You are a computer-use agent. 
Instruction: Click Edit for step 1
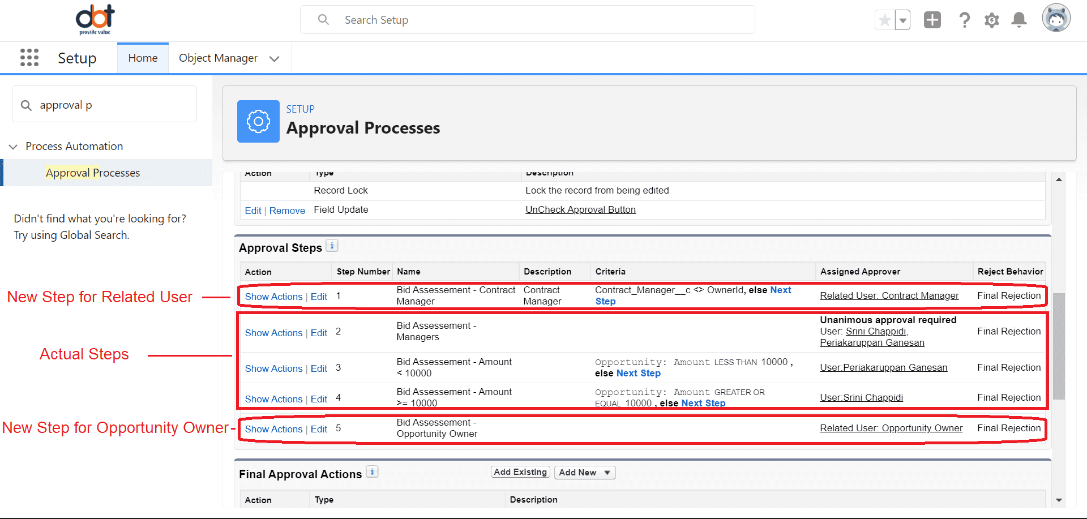pos(319,297)
